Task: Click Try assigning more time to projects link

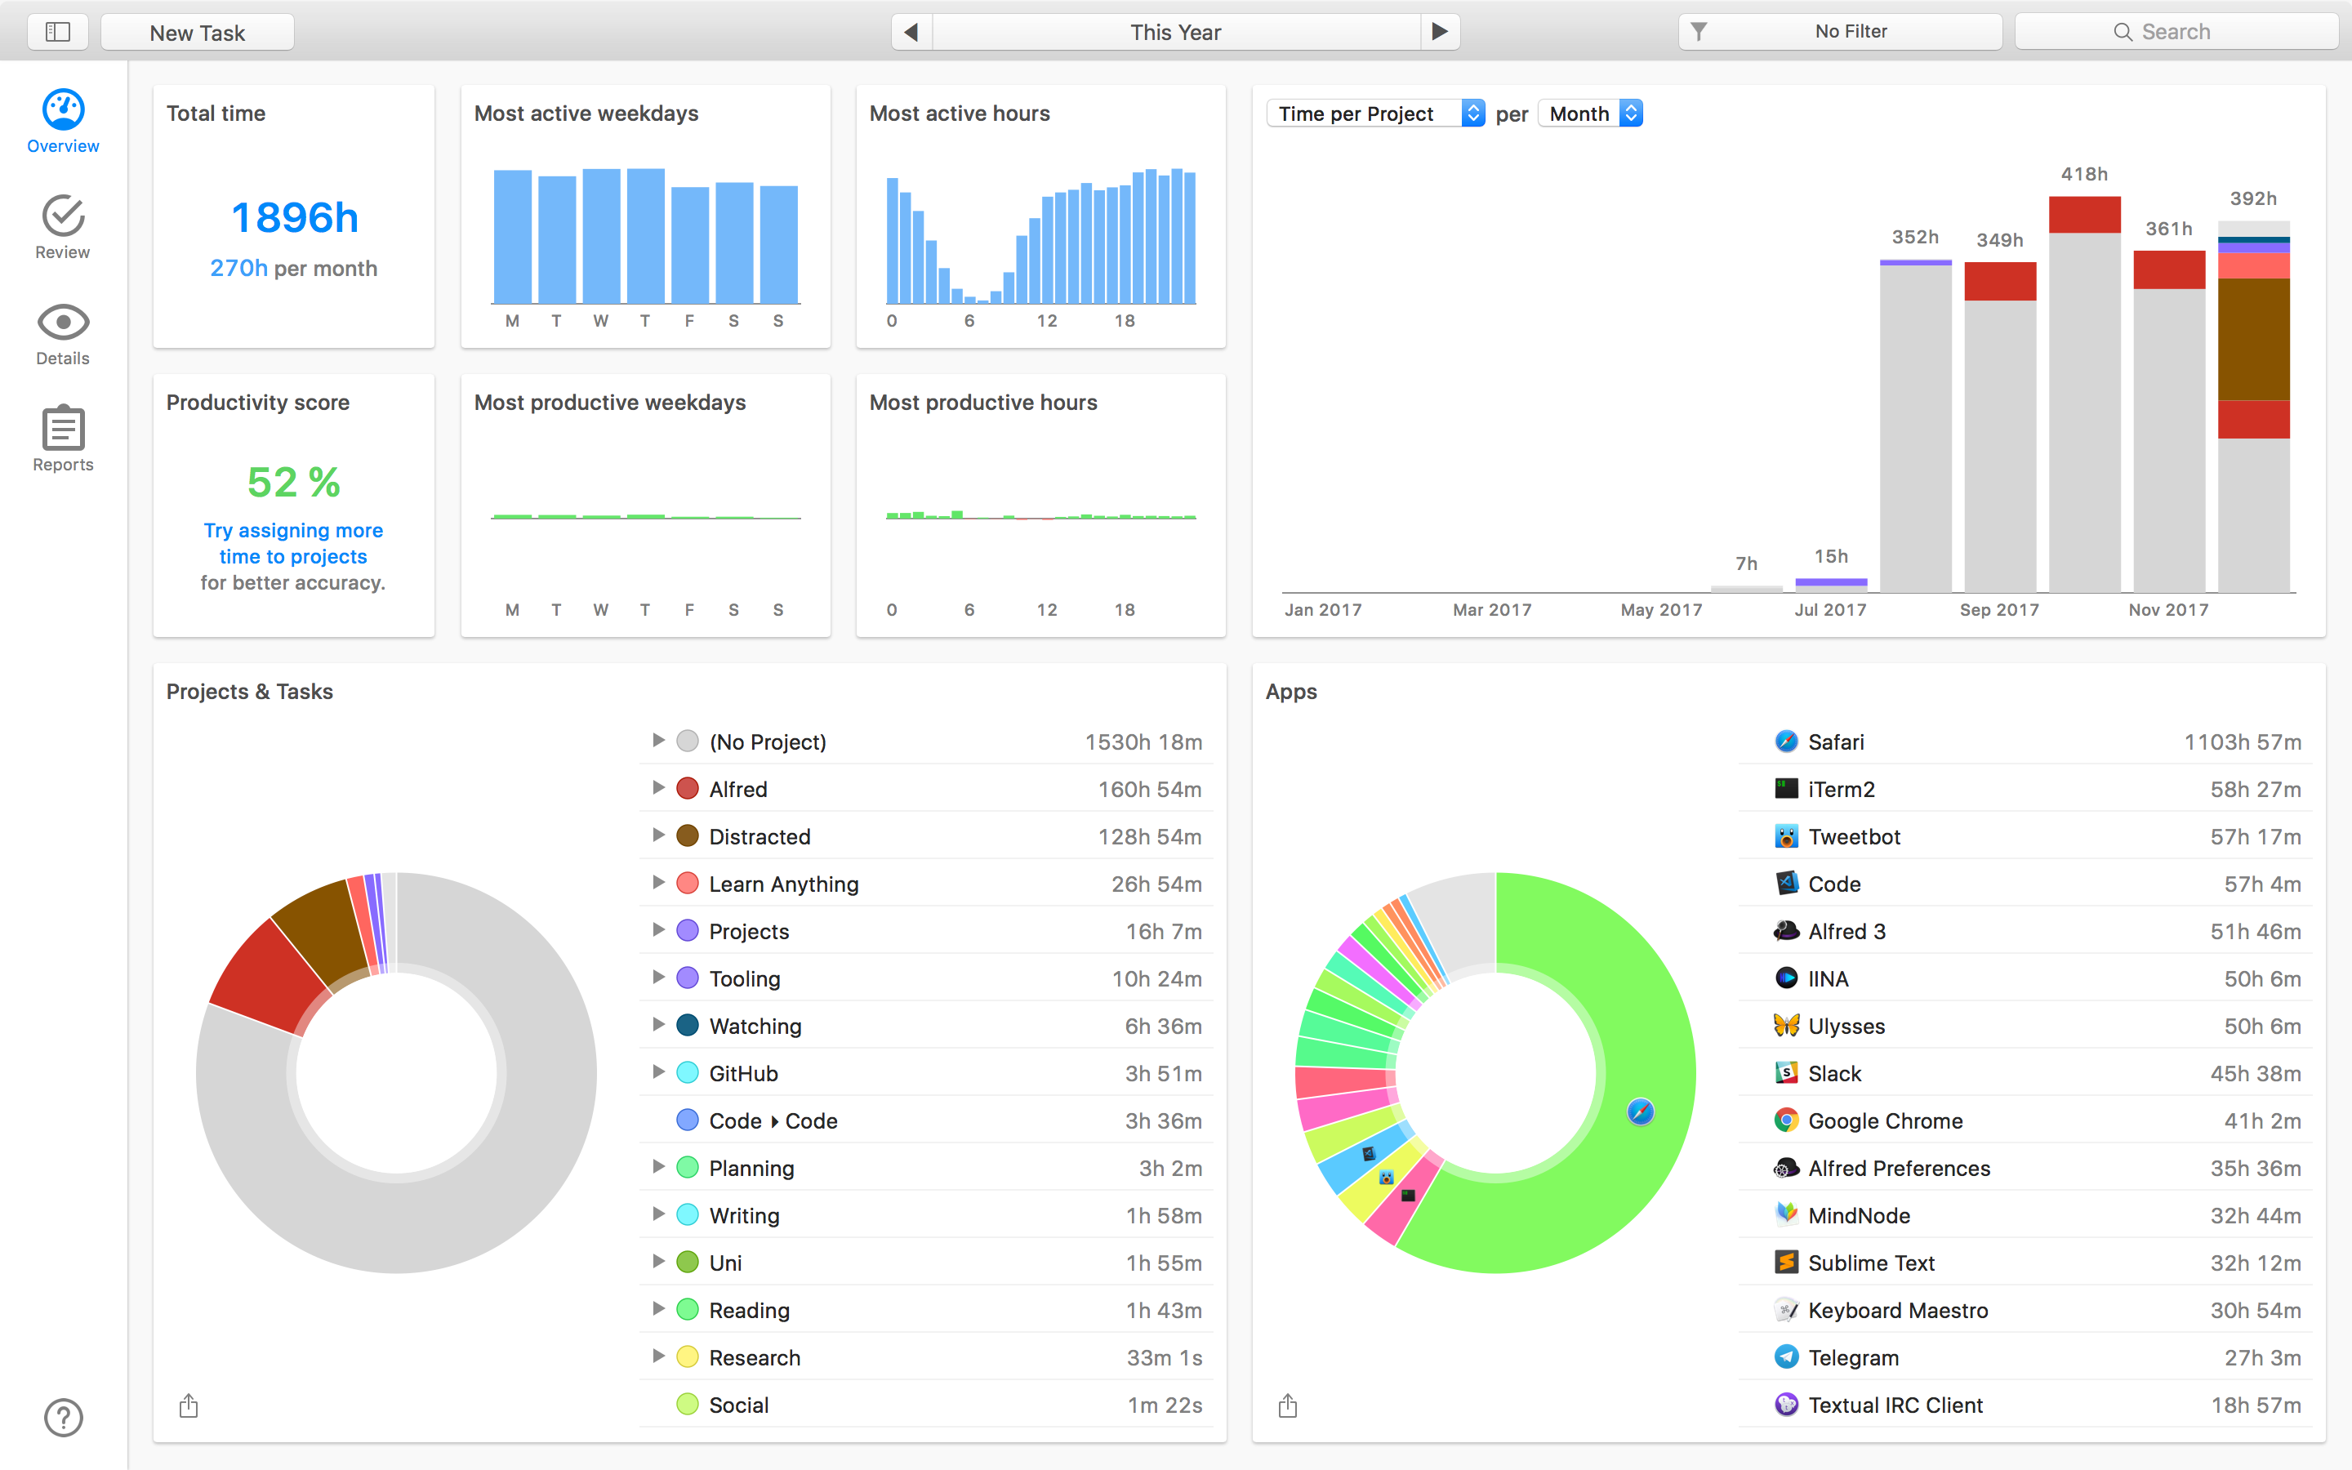Action: pyautogui.click(x=293, y=543)
